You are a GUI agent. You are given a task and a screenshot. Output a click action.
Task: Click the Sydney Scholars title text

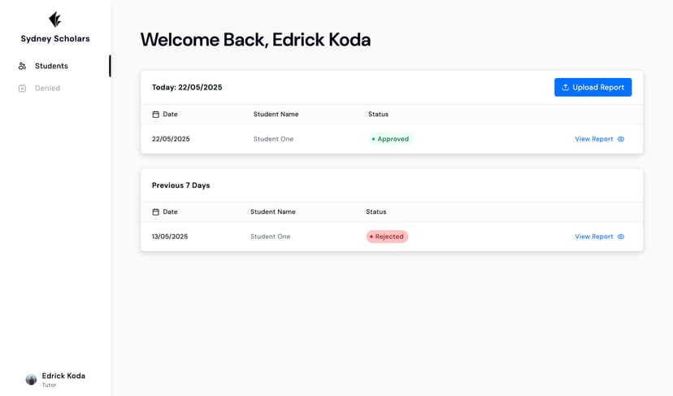pyautogui.click(x=55, y=38)
